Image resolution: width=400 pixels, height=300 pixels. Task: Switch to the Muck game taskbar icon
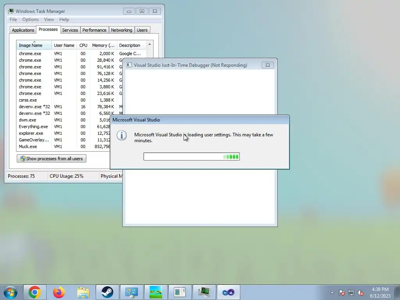(x=156, y=292)
